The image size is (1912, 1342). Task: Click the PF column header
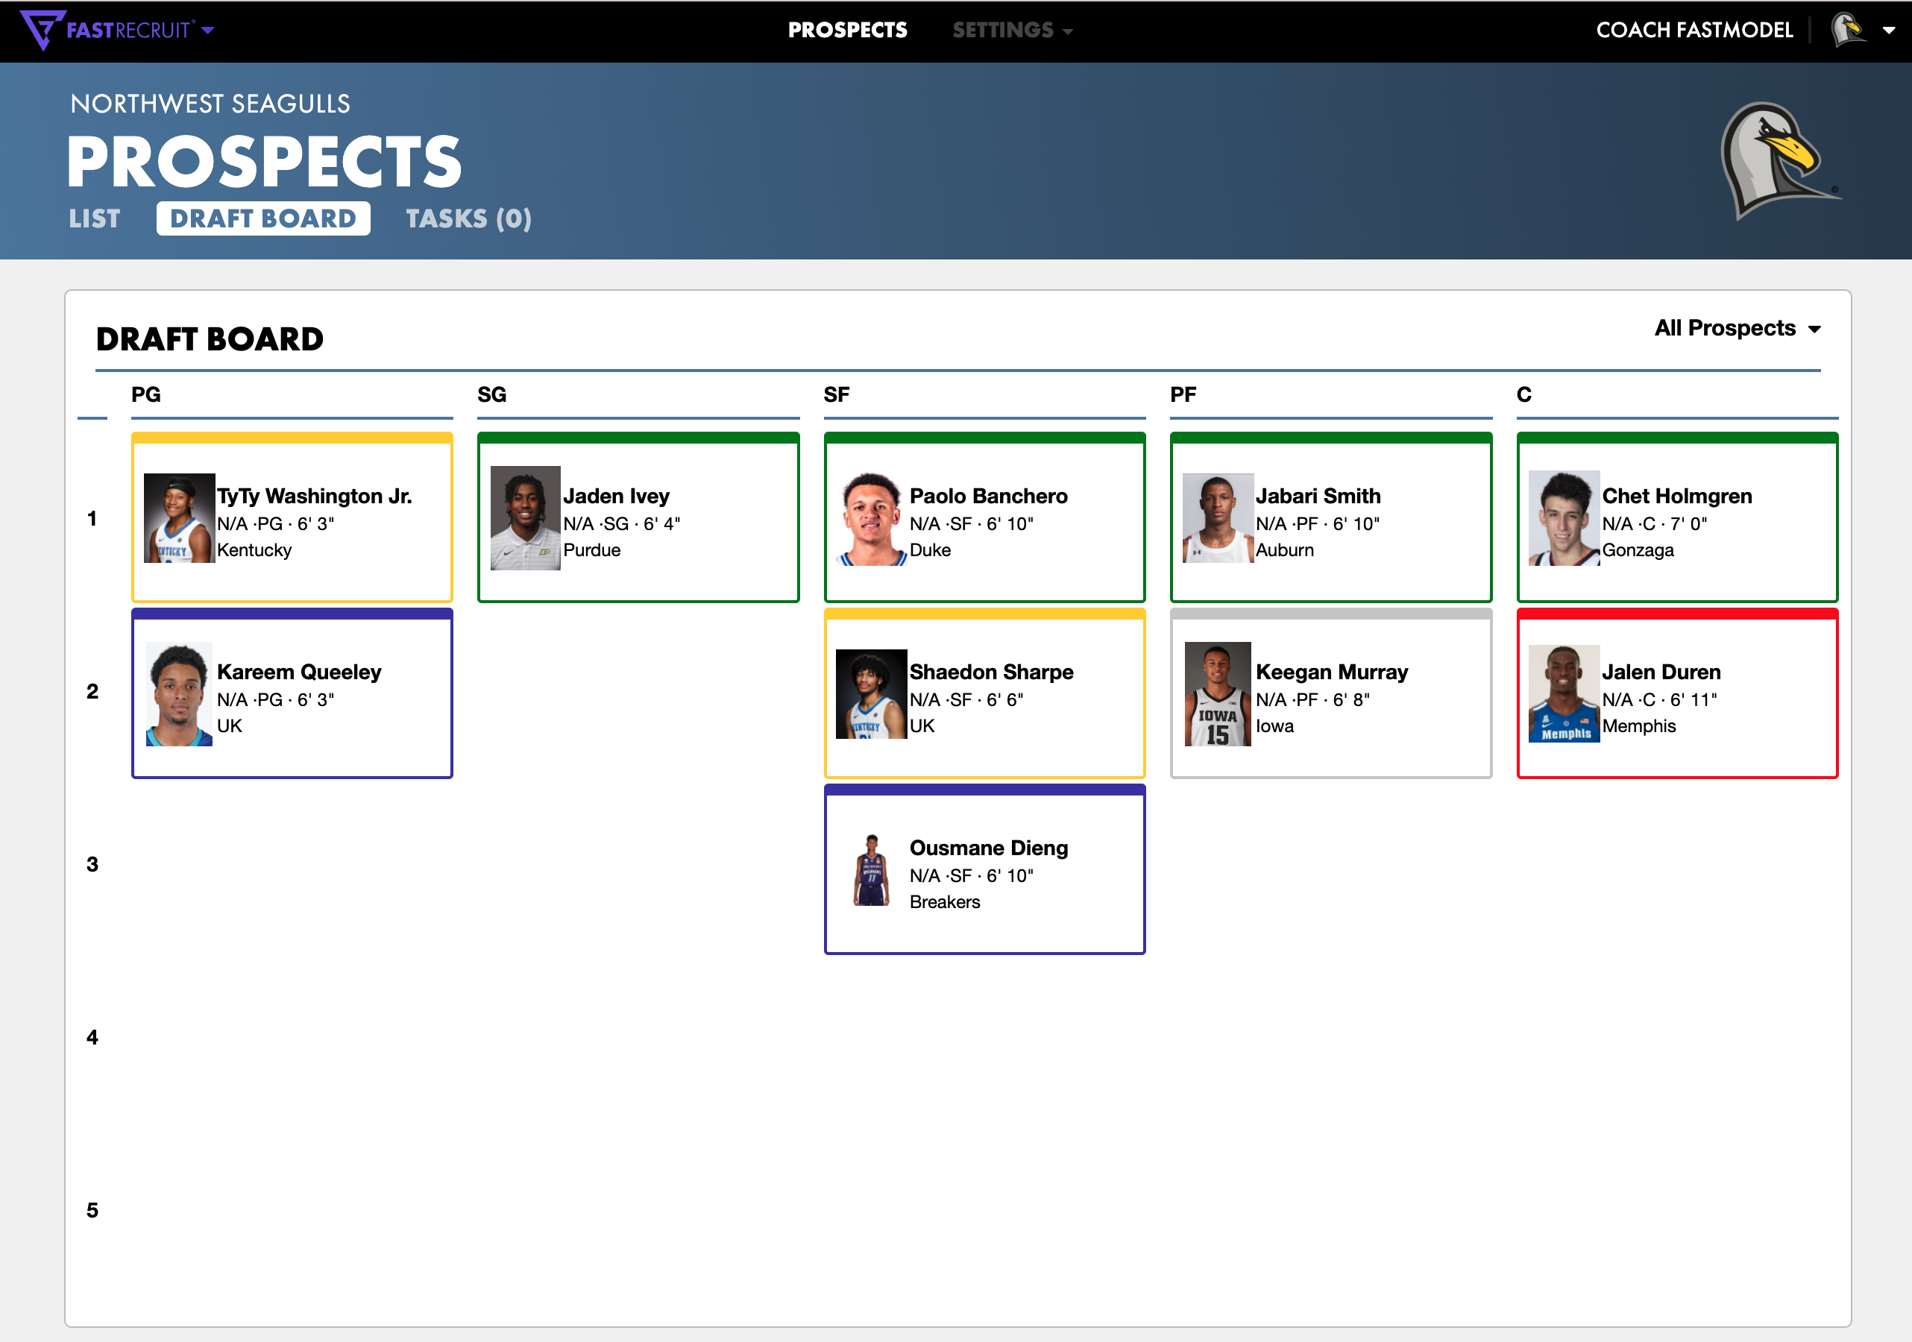1183,394
